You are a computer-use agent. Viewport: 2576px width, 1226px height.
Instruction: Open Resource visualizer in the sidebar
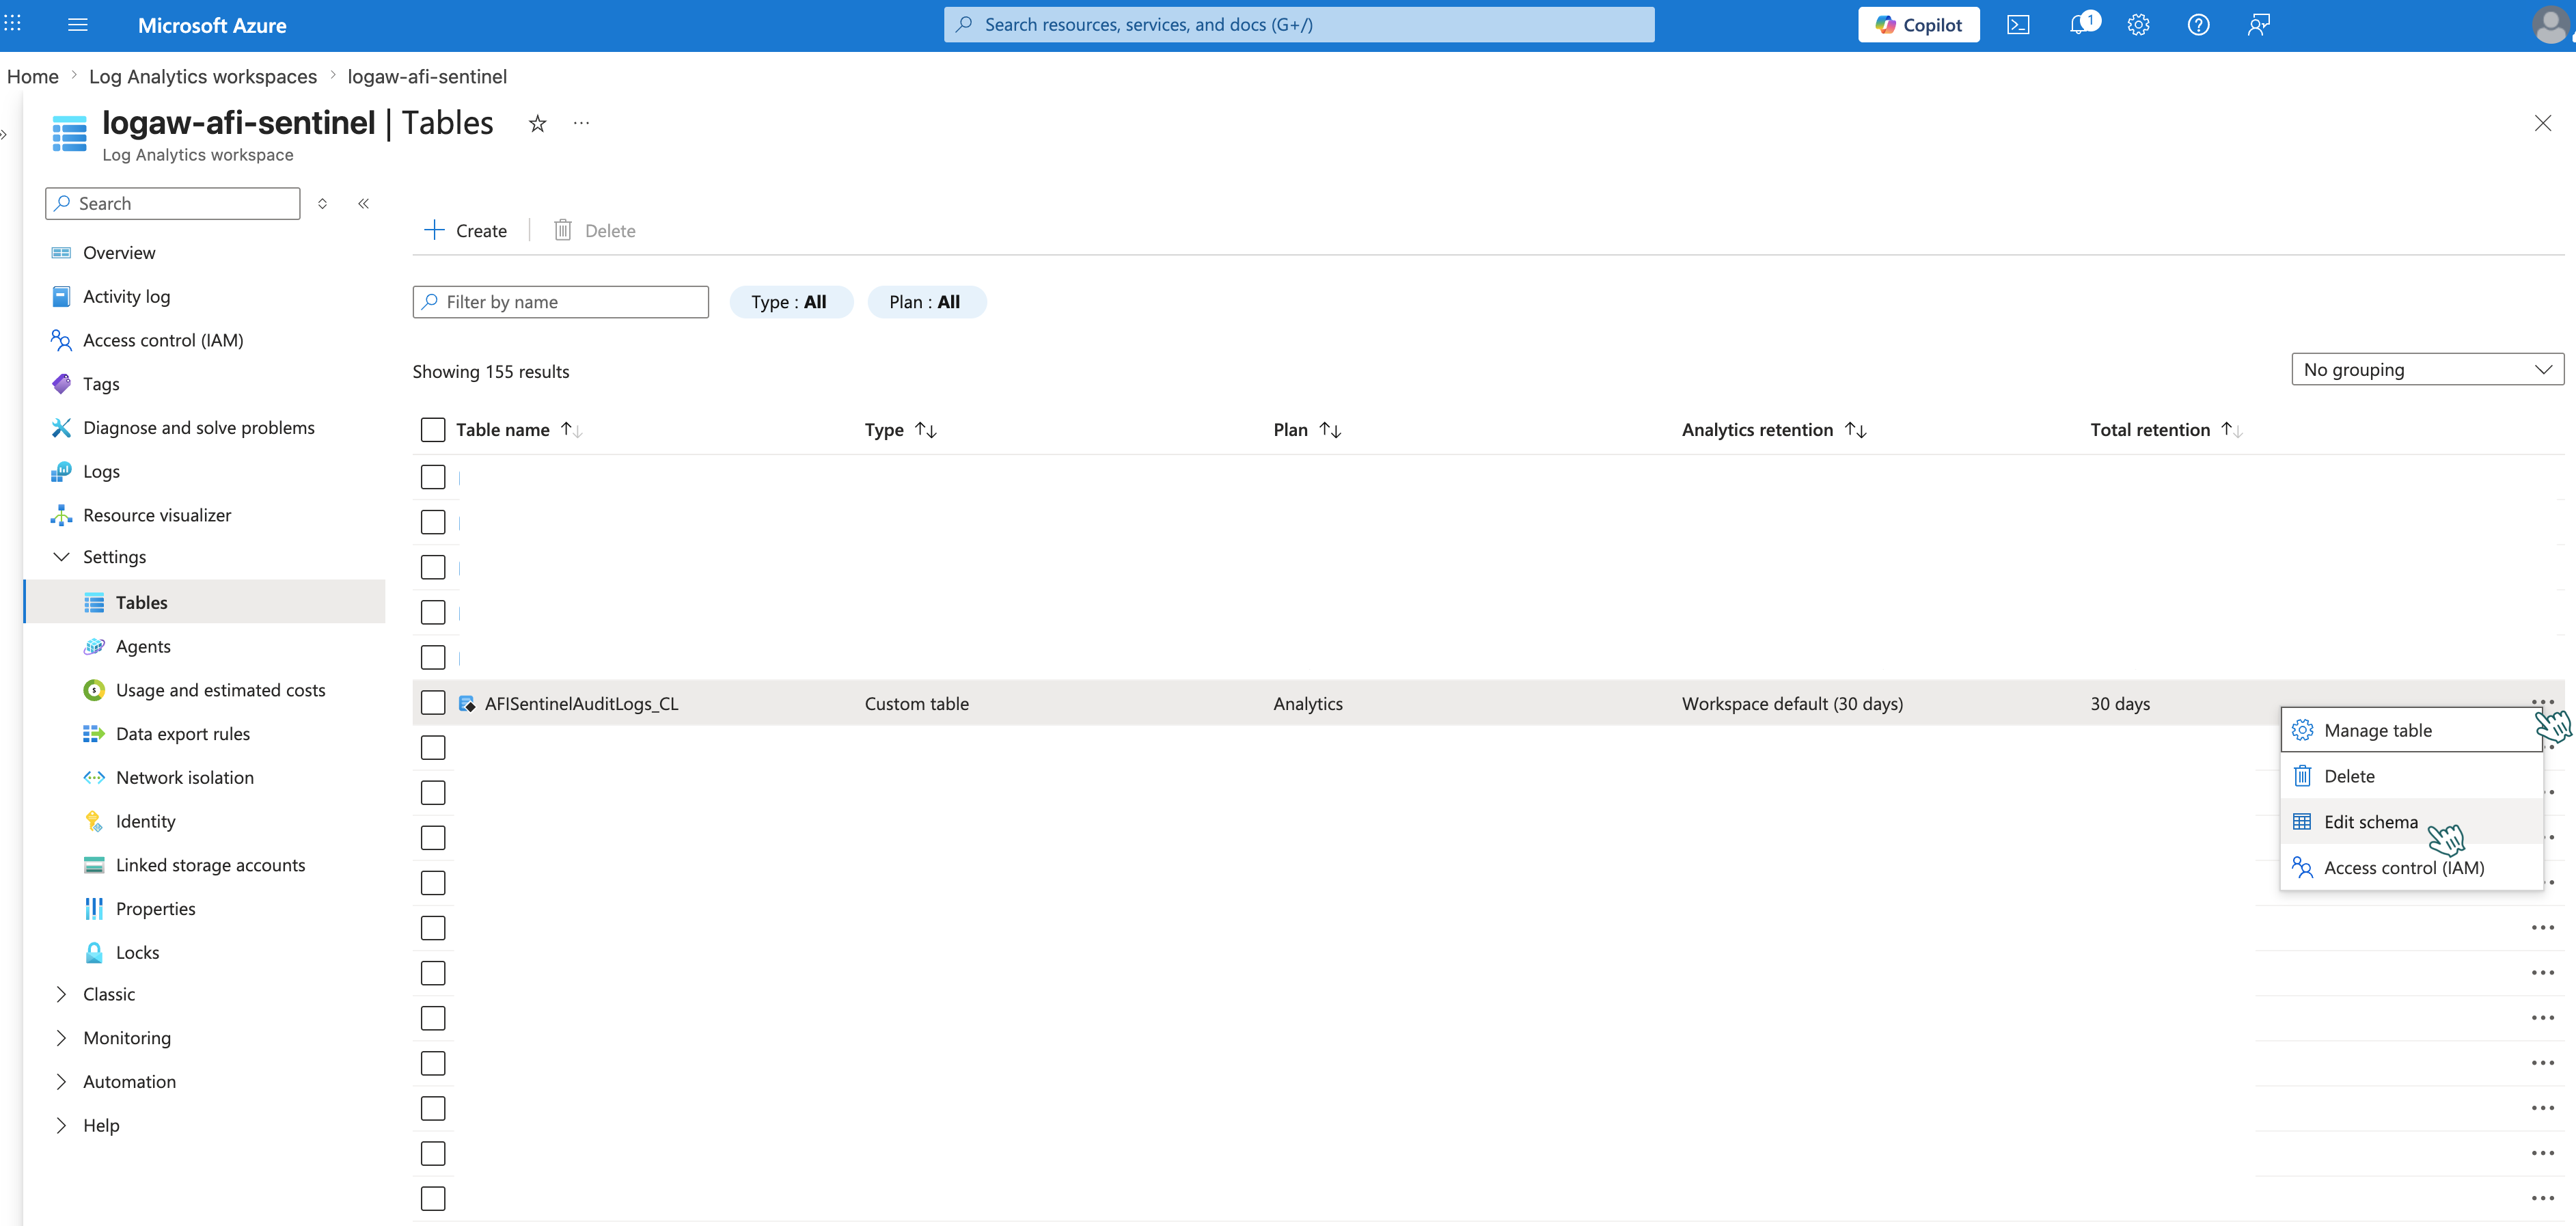(157, 515)
